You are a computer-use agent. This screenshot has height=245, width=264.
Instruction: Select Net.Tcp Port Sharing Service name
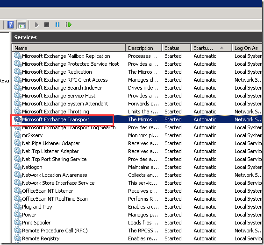54,159
